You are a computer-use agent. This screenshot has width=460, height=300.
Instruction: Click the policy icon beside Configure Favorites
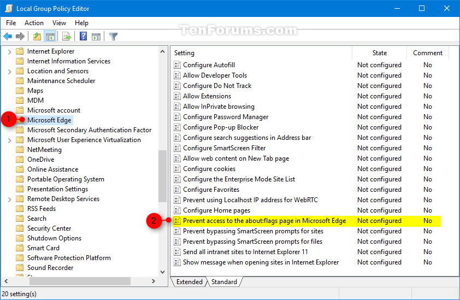click(x=177, y=190)
